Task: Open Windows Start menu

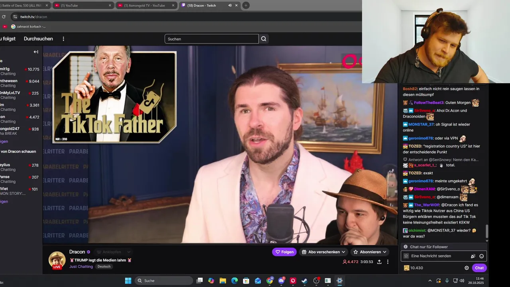Action: [128, 281]
